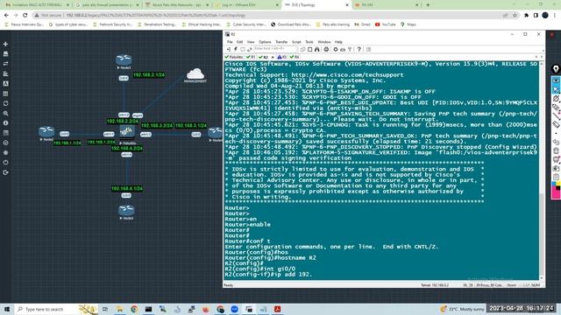Click the Find binoculars icon in SecureCRT toolbar
The image size is (561, 315).
[x=317, y=49]
